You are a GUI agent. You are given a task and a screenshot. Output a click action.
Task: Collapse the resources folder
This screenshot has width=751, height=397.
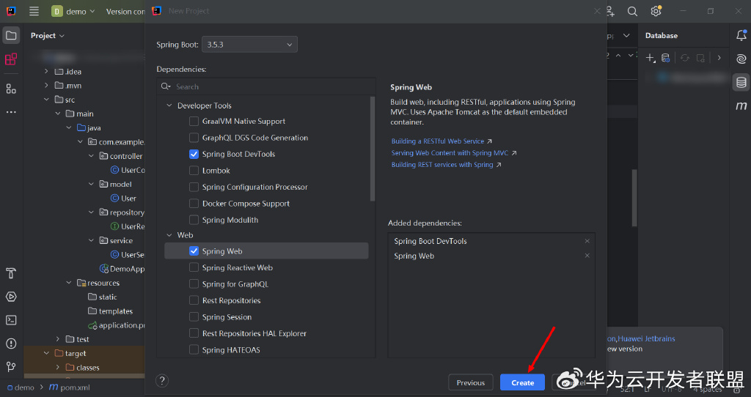(69, 283)
